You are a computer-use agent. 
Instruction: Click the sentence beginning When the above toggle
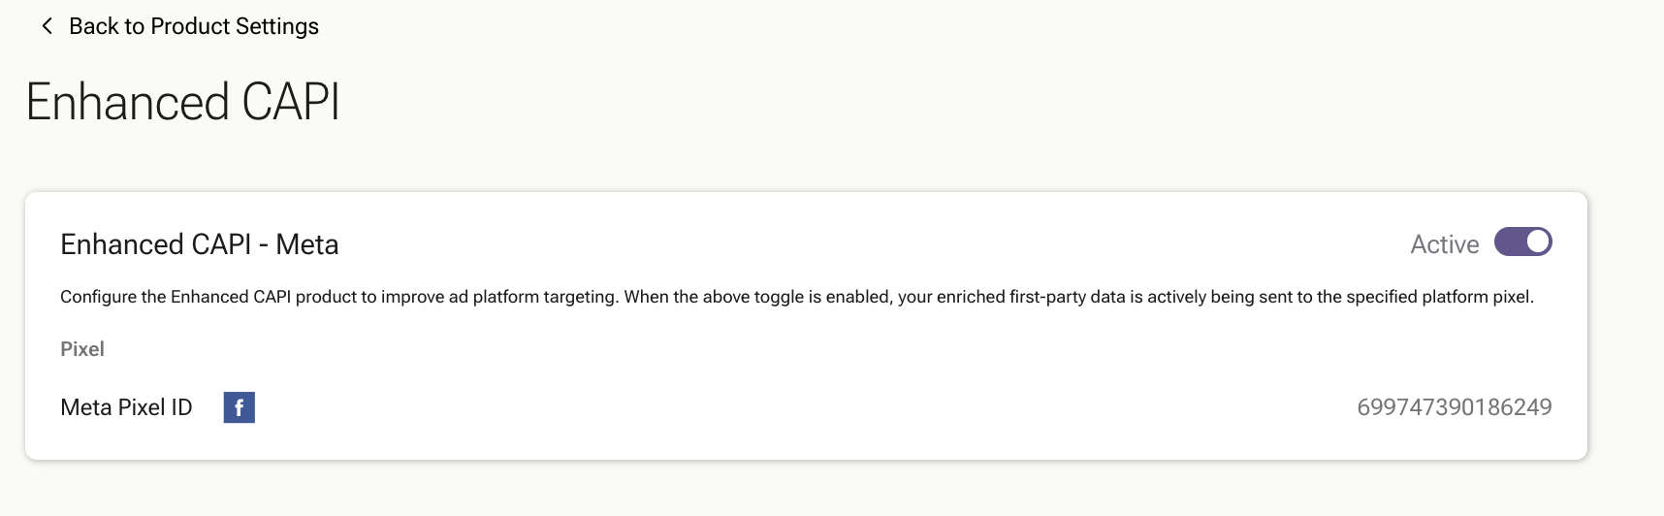coord(1079,297)
